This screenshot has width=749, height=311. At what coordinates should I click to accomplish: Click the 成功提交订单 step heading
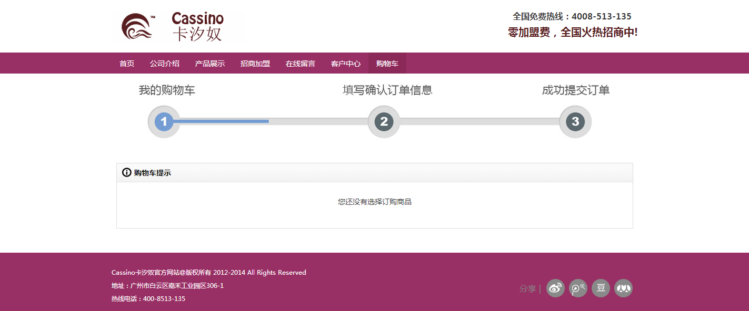pyautogui.click(x=575, y=90)
